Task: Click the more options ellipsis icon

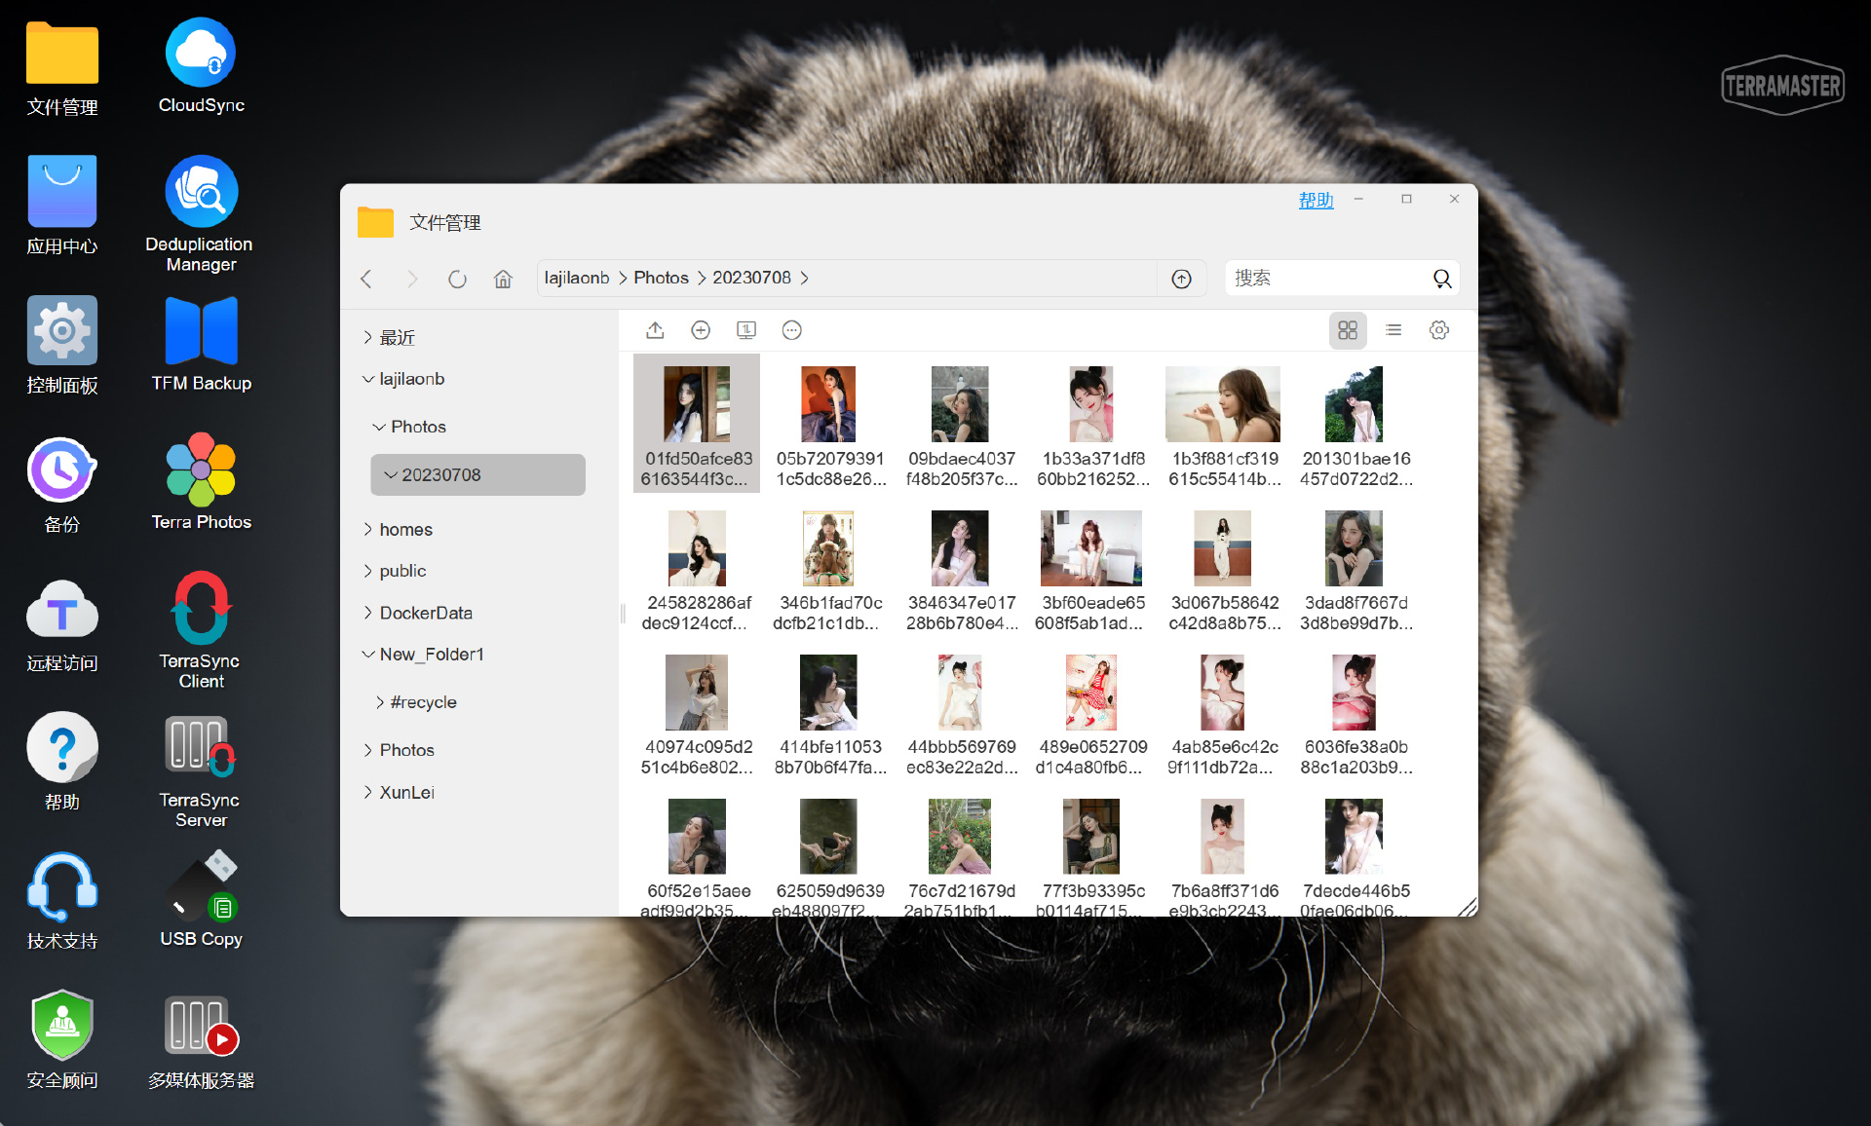Action: coord(792,330)
